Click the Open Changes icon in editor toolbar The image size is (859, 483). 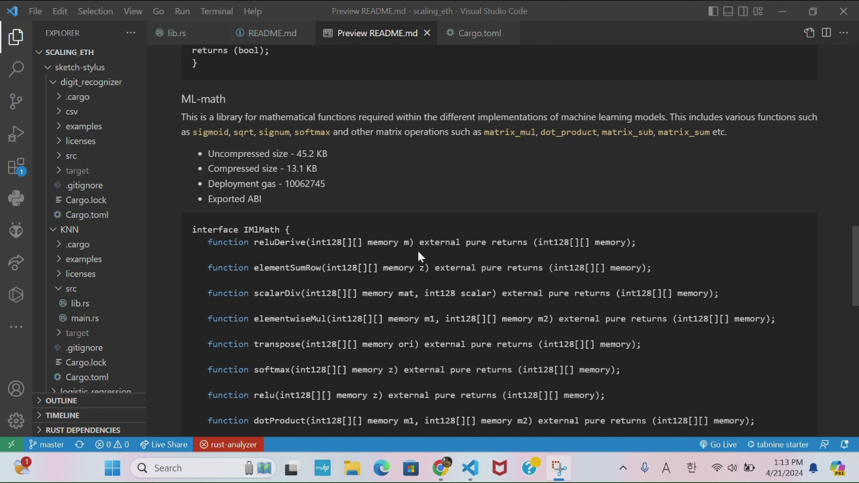[809, 33]
